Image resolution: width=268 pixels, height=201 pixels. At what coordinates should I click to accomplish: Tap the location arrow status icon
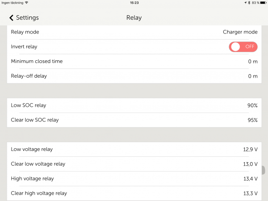coord(245,3)
